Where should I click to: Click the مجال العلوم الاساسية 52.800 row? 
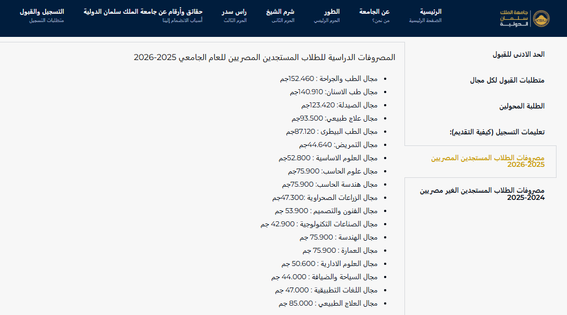click(x=328, y=158)
